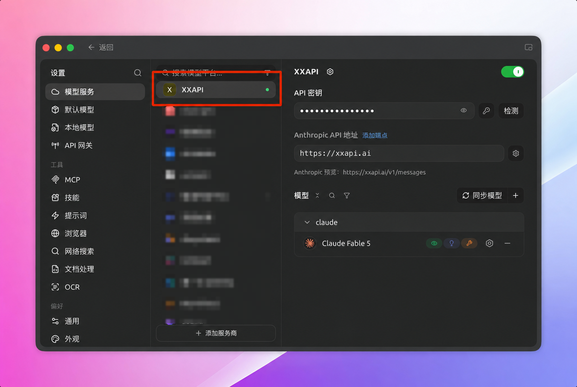Image resolution: width=577 pixels, height=387 pixels.
Task: Click 同步模型 button
Action: pyautogui.click(x=482, y=196)
